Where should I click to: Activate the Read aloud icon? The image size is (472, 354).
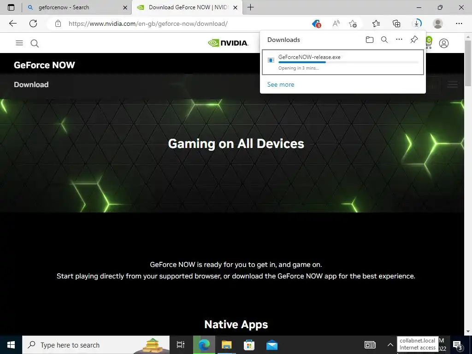click(336, 24)
